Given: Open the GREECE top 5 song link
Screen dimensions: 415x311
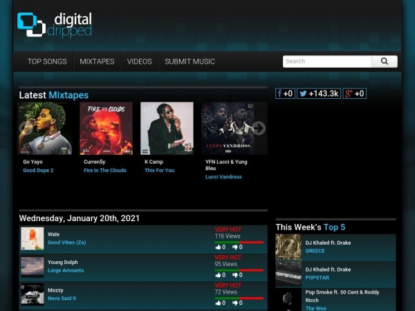Looking at the screenshot, I should tap(315, 251).
